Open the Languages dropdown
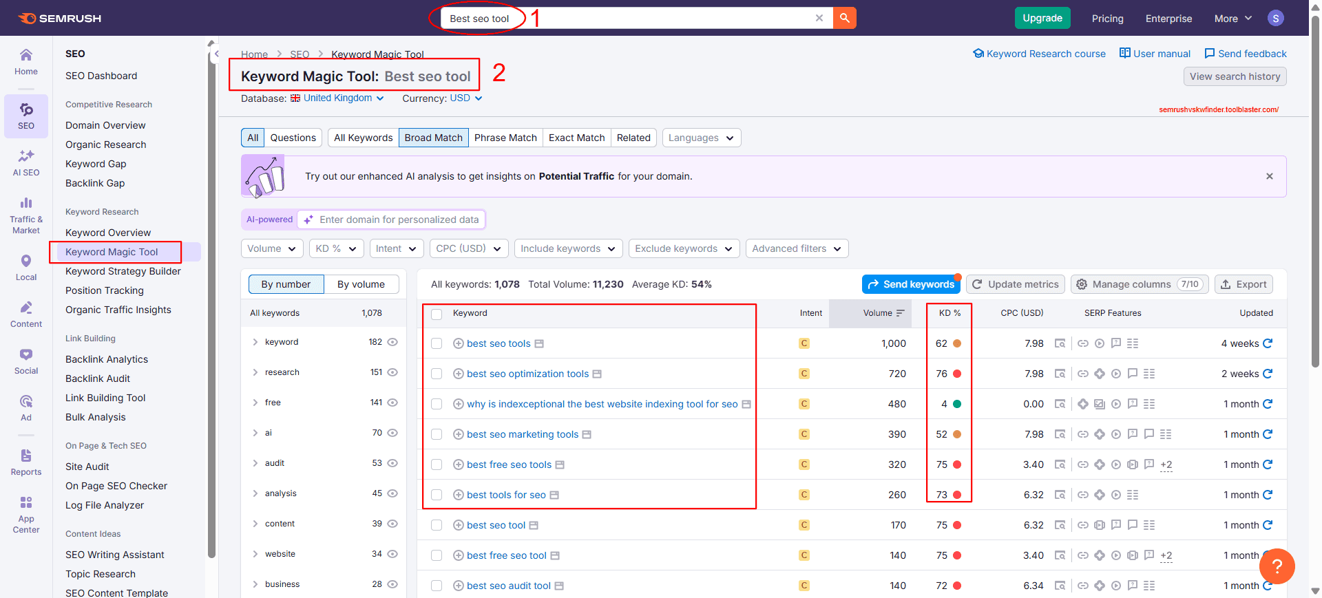1322x598 pixels. (x=702, y=138)
